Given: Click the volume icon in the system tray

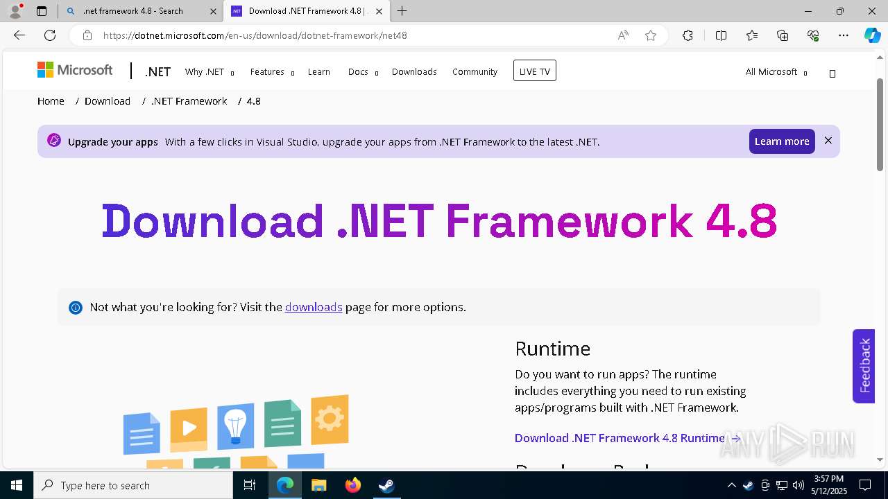Looking at the screenshot, I should pyautogui.click(x=799, y=485).
